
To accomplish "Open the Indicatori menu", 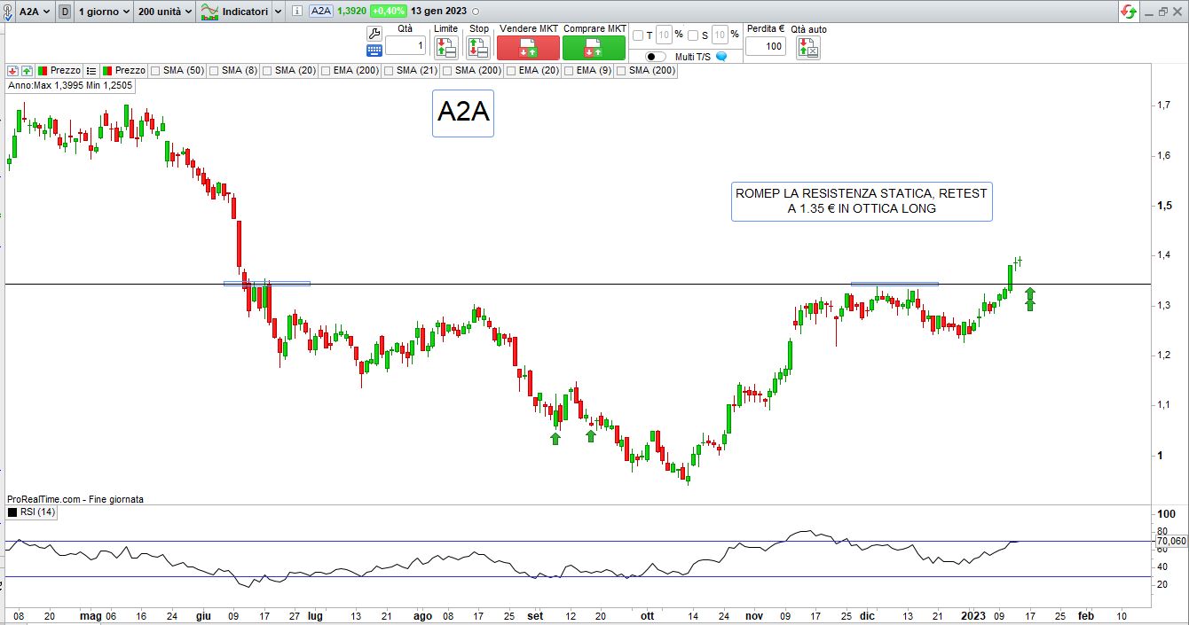I will [241, 12].
